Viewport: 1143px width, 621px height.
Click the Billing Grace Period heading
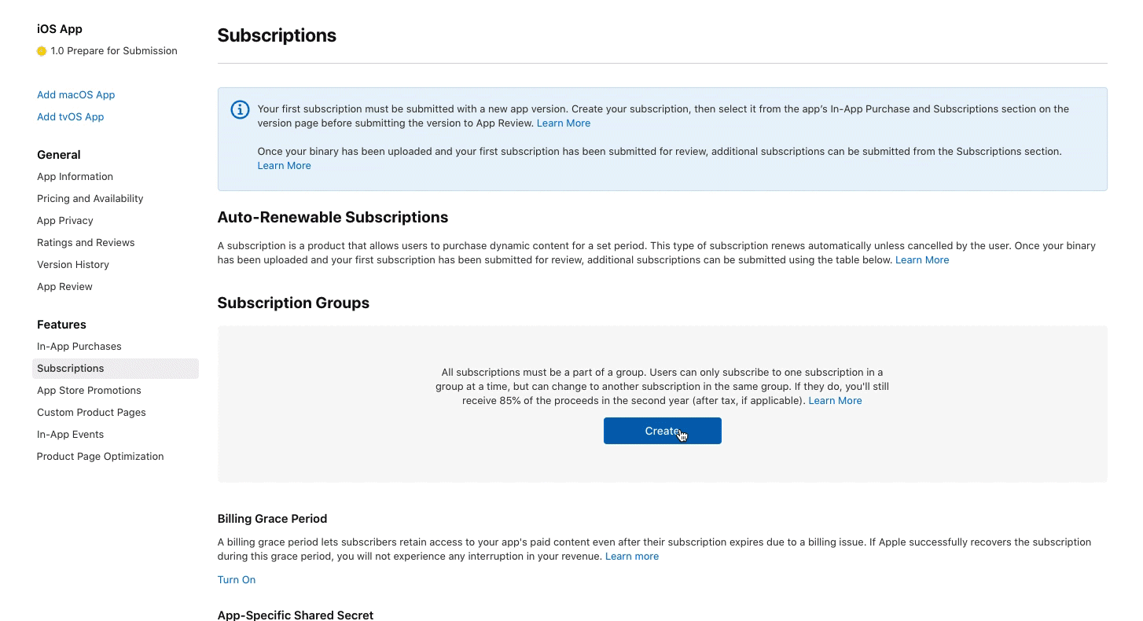(x=272, y=519)
